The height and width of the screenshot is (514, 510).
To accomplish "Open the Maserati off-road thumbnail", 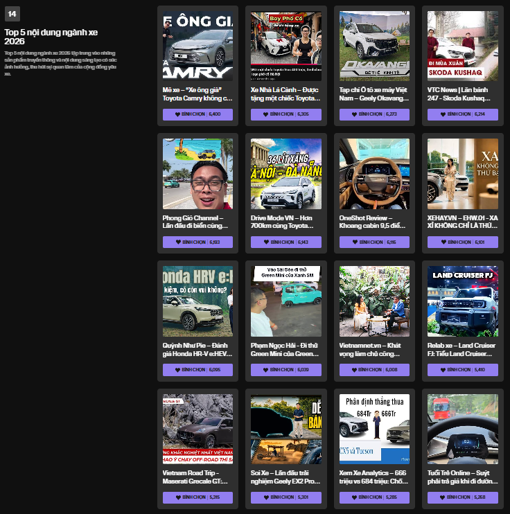I will click(197, 429).
